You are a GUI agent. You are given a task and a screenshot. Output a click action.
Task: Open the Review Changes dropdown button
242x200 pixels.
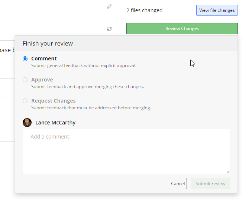(182, 29)
